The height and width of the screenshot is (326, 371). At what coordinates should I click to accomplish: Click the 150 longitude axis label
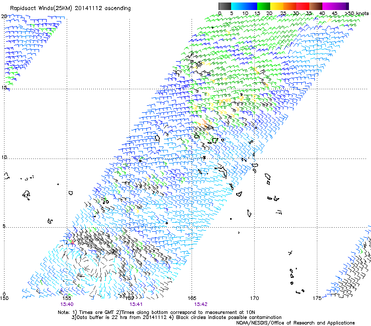tap(4, 298)
